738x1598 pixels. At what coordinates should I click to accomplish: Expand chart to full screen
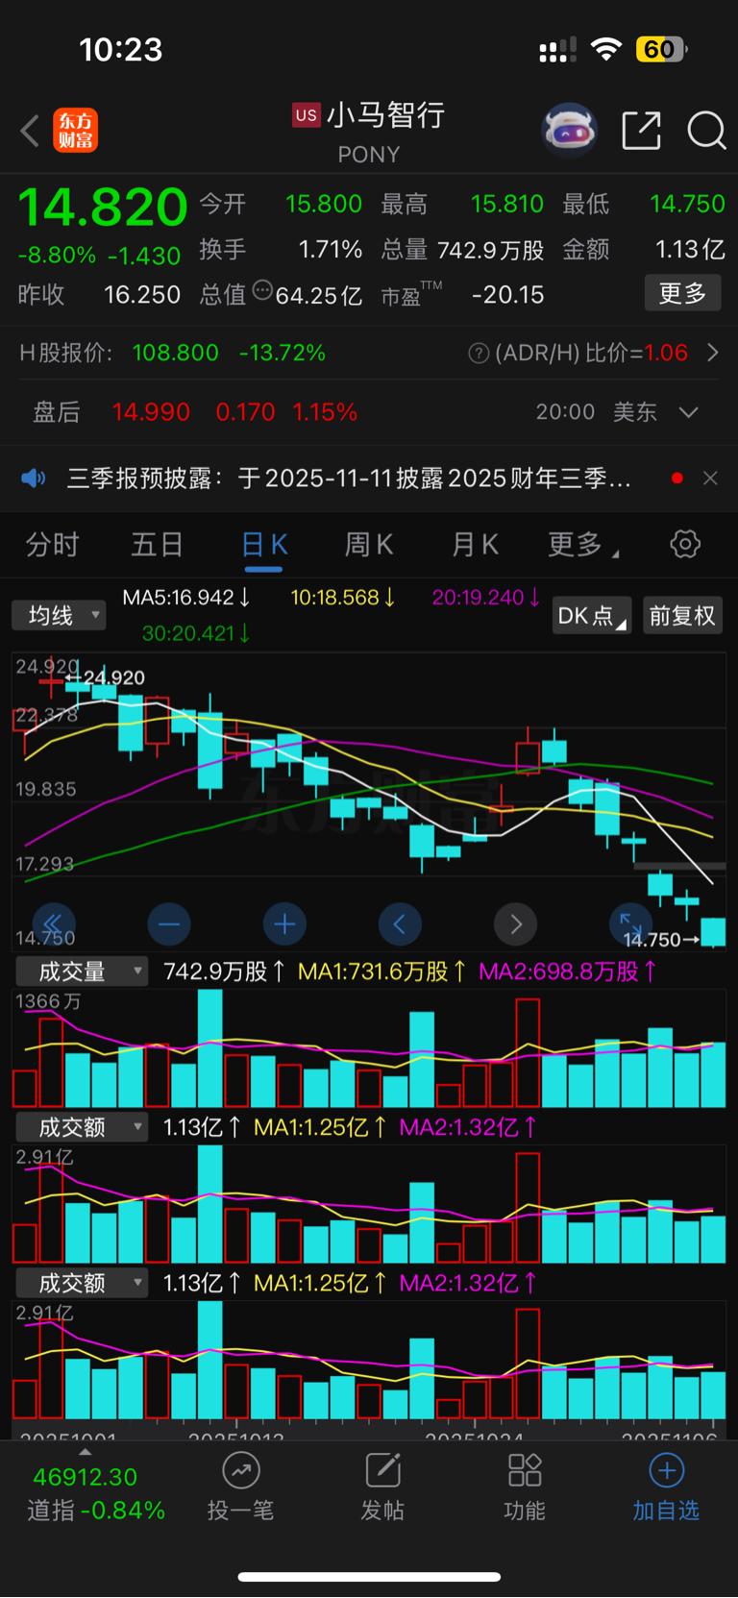[x=630, y=923]
